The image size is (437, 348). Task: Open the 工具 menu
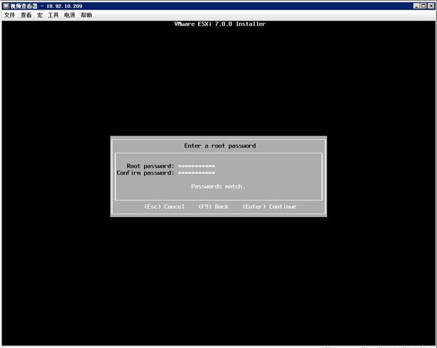(x=53, y=15)
